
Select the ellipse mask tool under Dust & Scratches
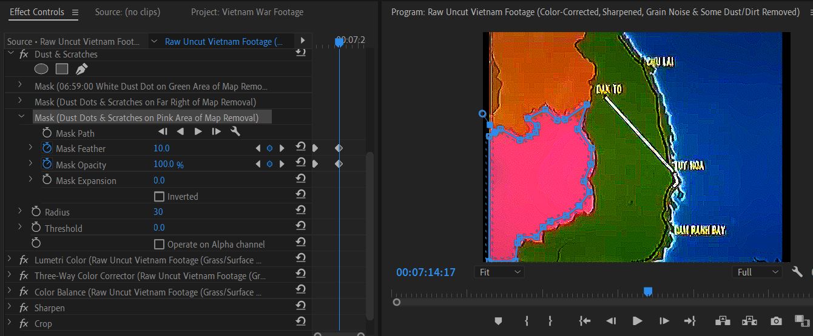pyautogui.click(x=41, y=69)
